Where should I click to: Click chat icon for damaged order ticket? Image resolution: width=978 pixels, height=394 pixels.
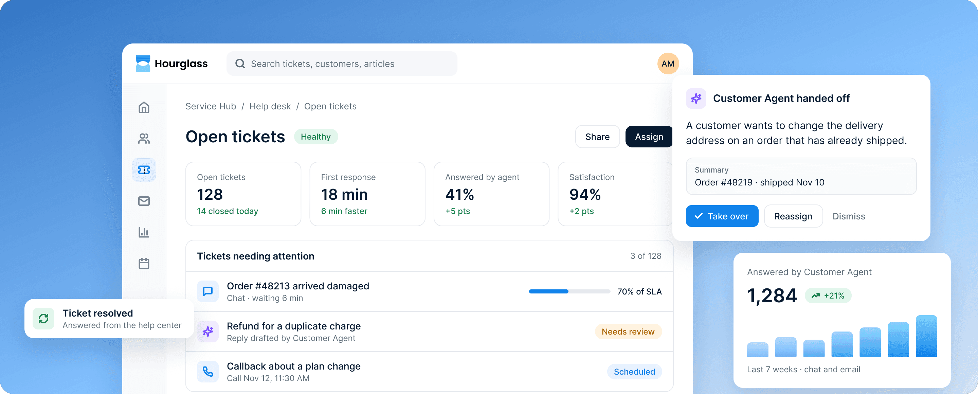point(208,291)
